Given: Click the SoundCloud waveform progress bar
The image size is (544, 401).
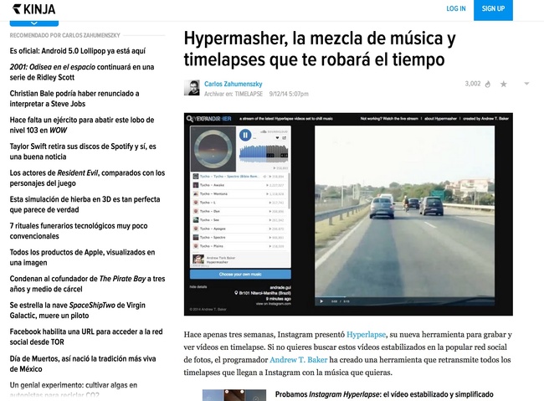Looking at the screenshot, I should click(265, 153).
